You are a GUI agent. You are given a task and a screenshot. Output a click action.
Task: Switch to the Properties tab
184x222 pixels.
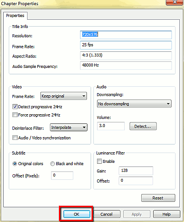click(x=15, y=16)
